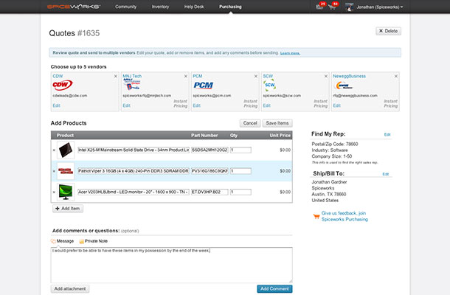Open the NeweggBusiness vendor name link
Screen dimensions: 450x295
pyautogui.click(x=349, y=76)
